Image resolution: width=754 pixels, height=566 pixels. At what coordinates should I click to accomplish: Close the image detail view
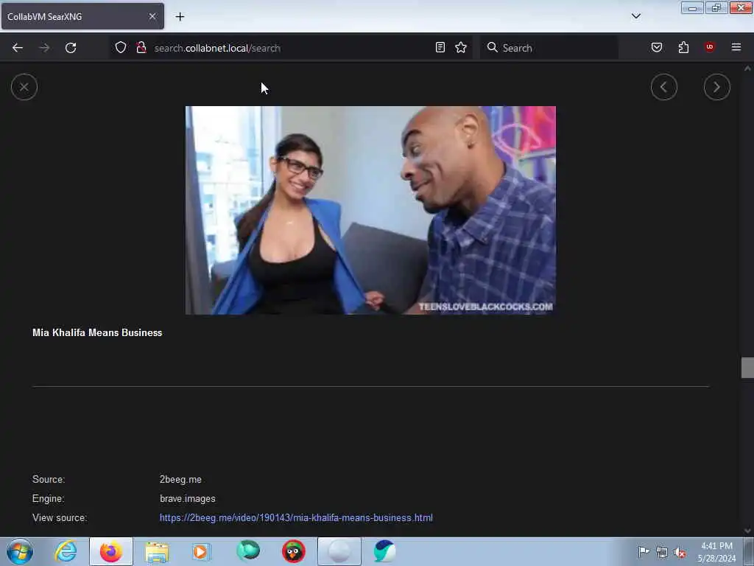point(24,87)
